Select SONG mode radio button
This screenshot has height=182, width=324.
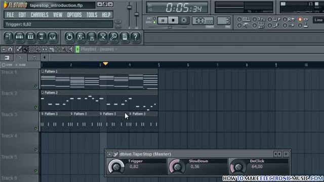(x=154, y=22)
